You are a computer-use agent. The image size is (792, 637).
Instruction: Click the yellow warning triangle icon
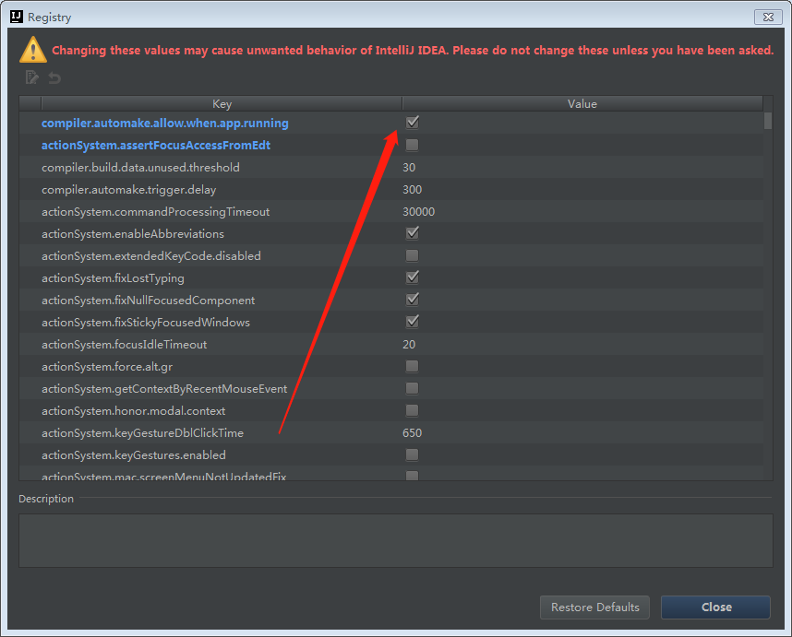click(x=33, y=50)
